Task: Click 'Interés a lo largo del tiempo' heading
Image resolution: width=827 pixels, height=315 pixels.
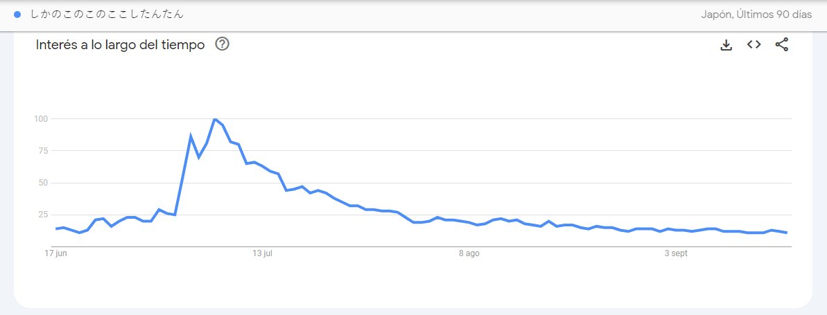Action: [120, 45]
